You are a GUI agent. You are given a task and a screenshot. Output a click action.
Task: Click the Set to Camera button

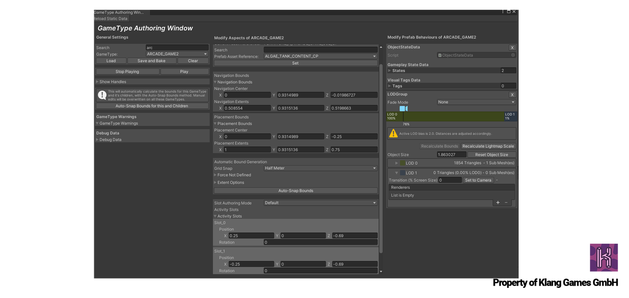click(478, 180)
